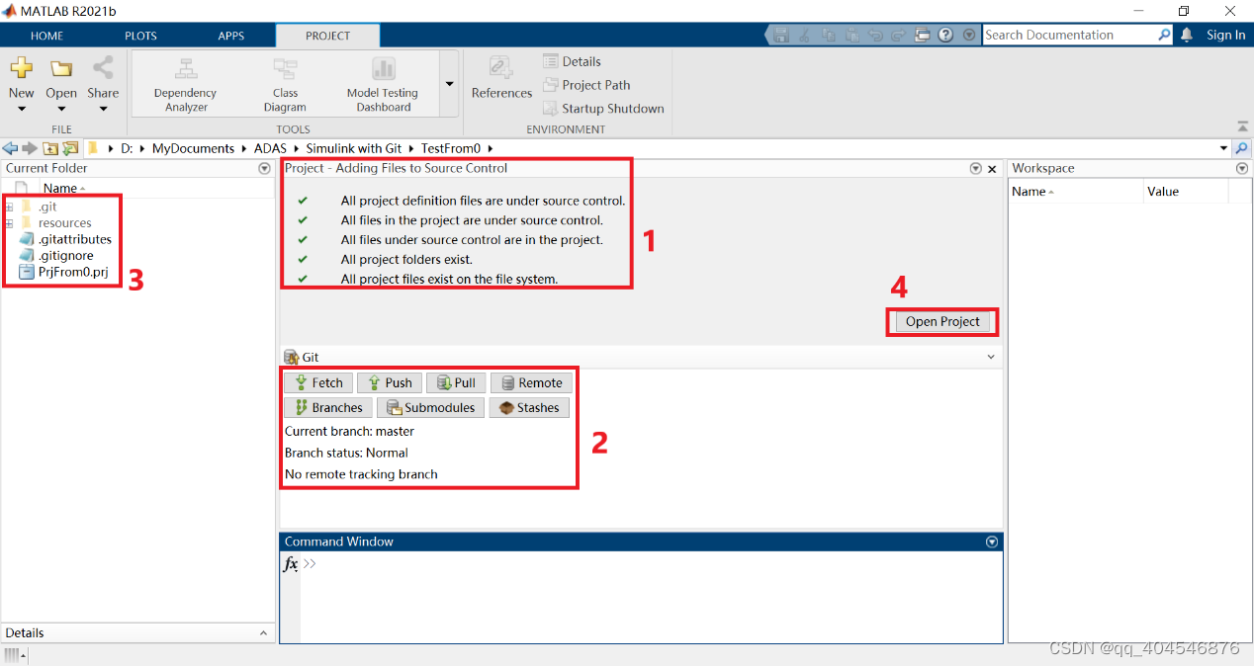
Task: Click the Git Push button
Action: pos(390,382)
